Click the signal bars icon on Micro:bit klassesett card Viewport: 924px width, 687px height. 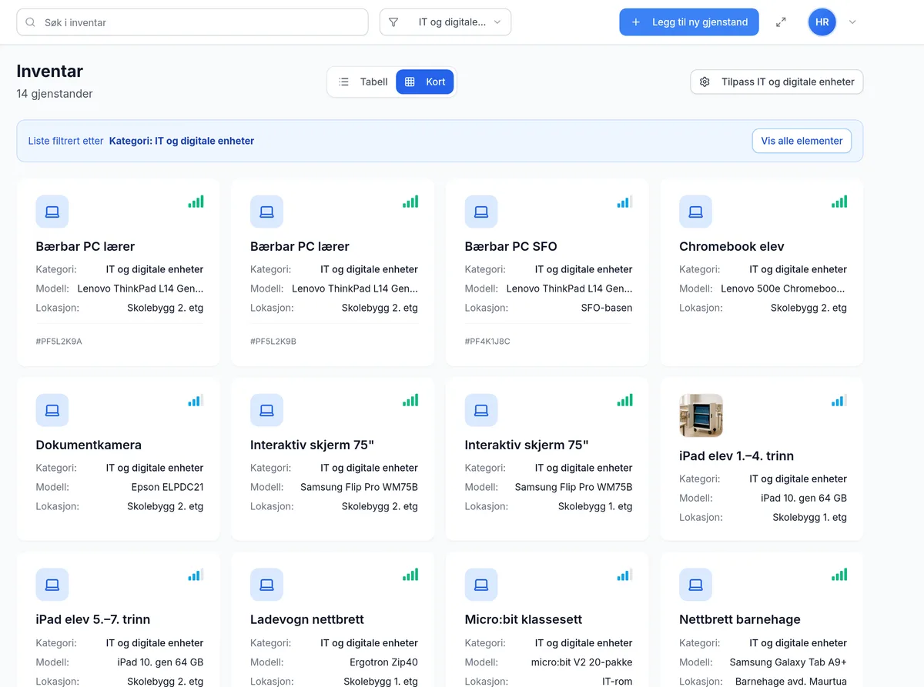(624, 575)
